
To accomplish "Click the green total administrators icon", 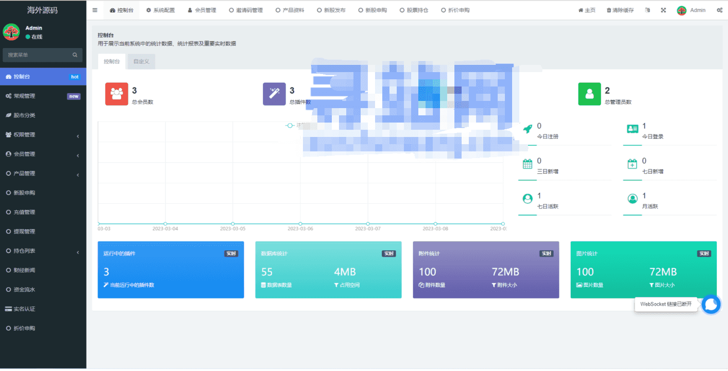I will (589, 94).
